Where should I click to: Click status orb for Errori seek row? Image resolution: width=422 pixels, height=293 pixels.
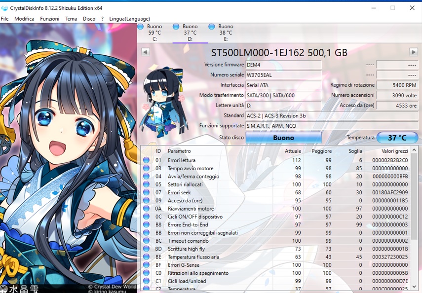click(x=146, y=192)
